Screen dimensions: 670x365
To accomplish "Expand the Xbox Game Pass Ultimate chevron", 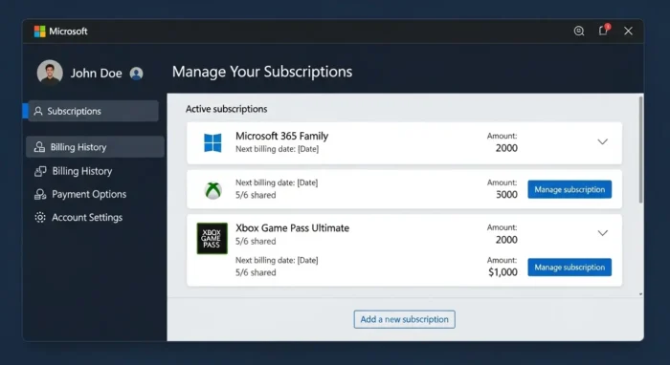I will click(602, 233).
